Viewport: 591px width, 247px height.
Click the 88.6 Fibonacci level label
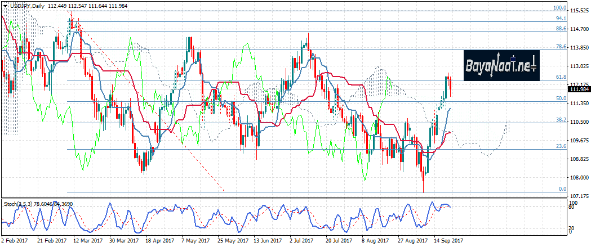(561, 29)
